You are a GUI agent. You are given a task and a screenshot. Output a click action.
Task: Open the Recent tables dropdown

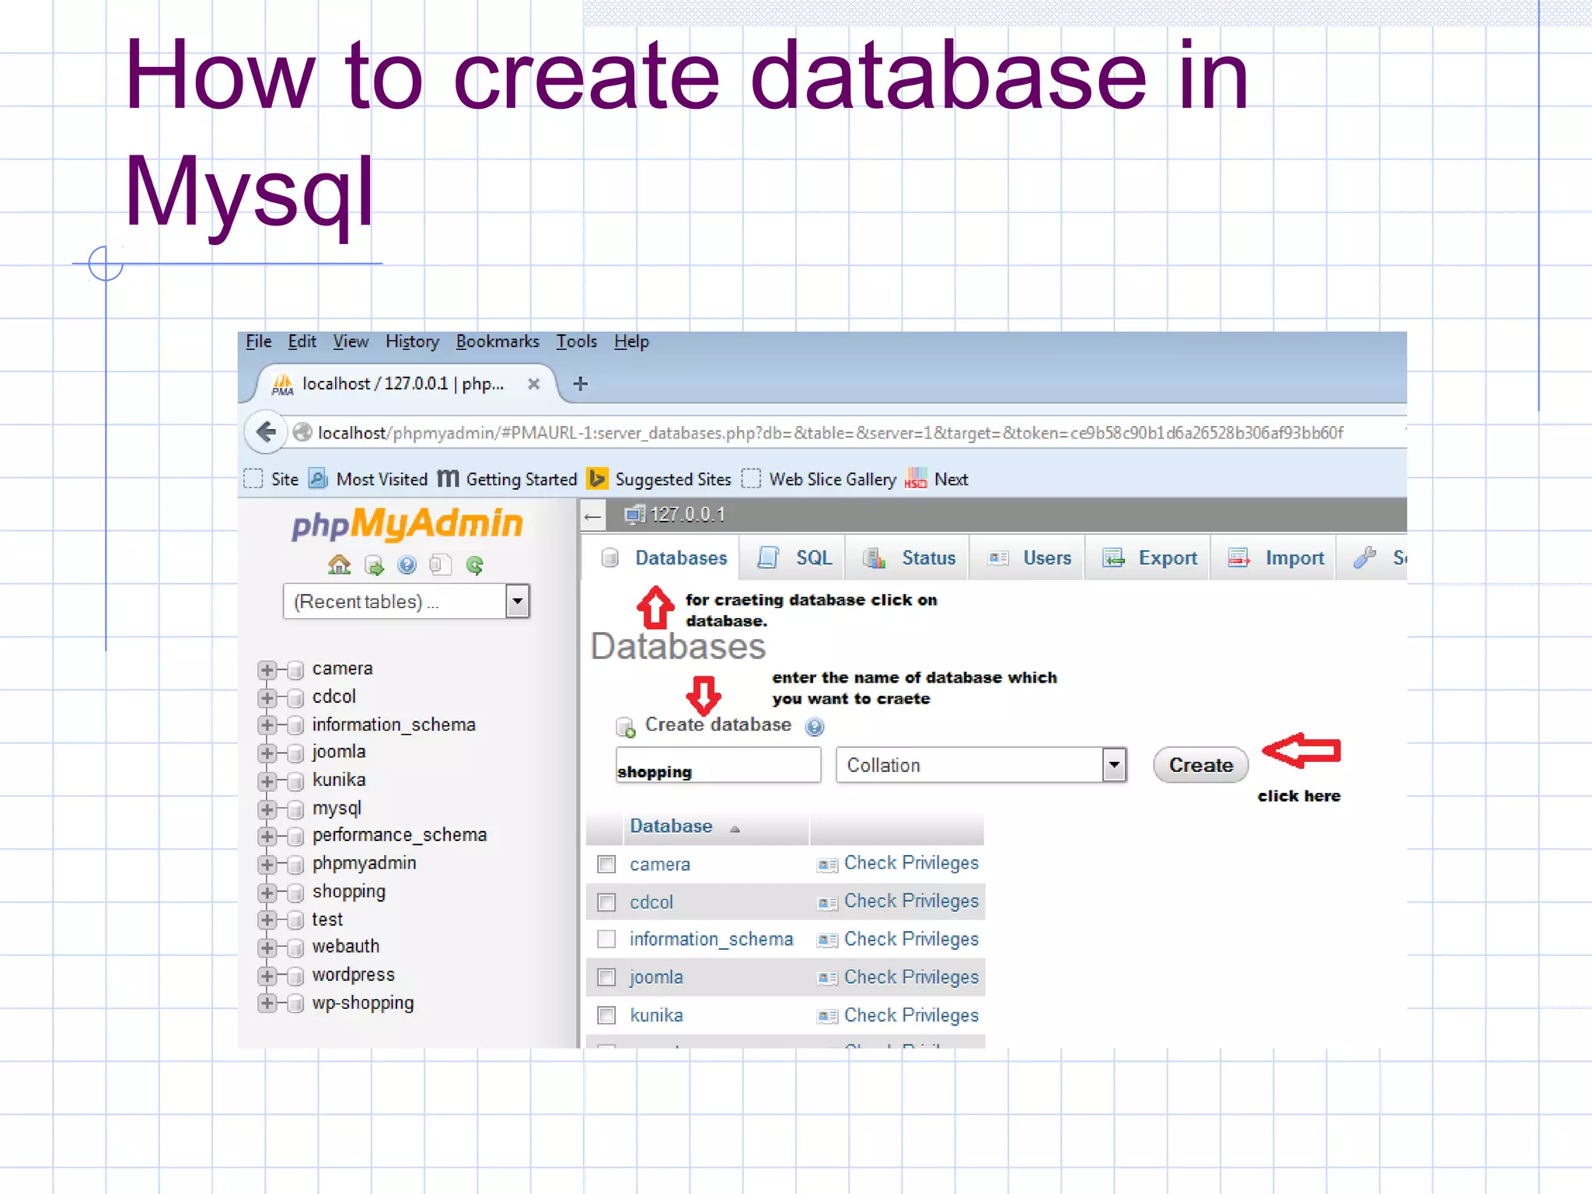coord(407,602)
